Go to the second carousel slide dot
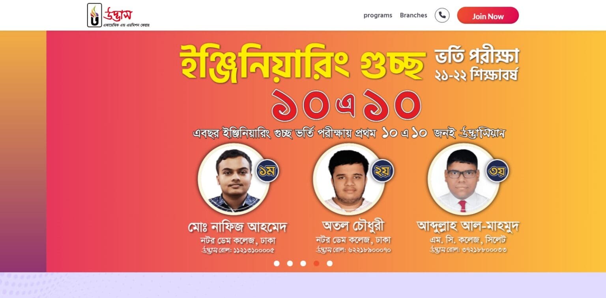This screenshot has width=606, height=298. tap(290, 263)
